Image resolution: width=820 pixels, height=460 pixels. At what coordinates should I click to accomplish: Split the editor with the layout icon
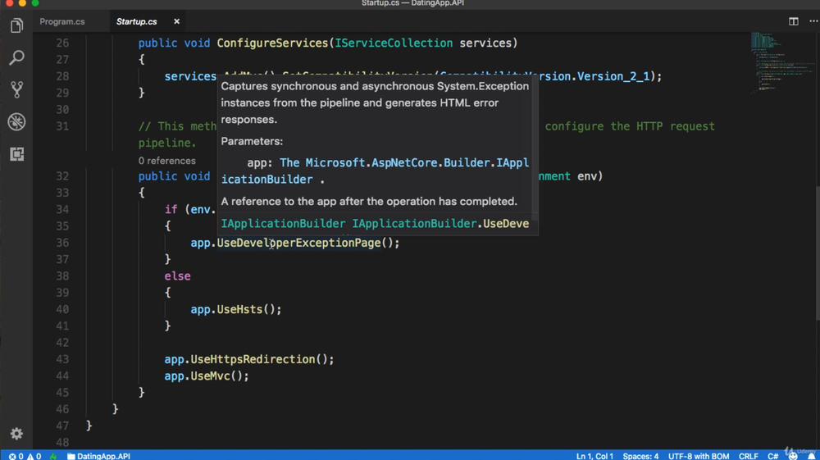coord(793,21)
